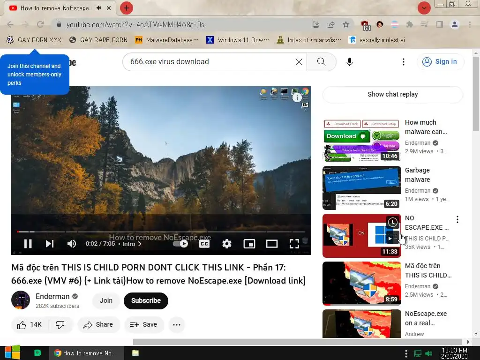The image size is (480, 360).
Task: Click the page vertical scrollbar
Action: click(x=476, y=93)
